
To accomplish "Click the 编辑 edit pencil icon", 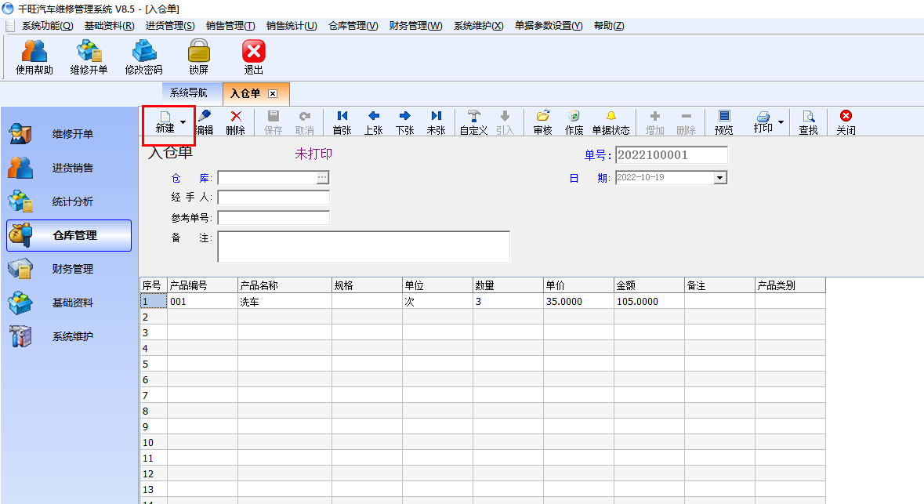I will 205,122.
